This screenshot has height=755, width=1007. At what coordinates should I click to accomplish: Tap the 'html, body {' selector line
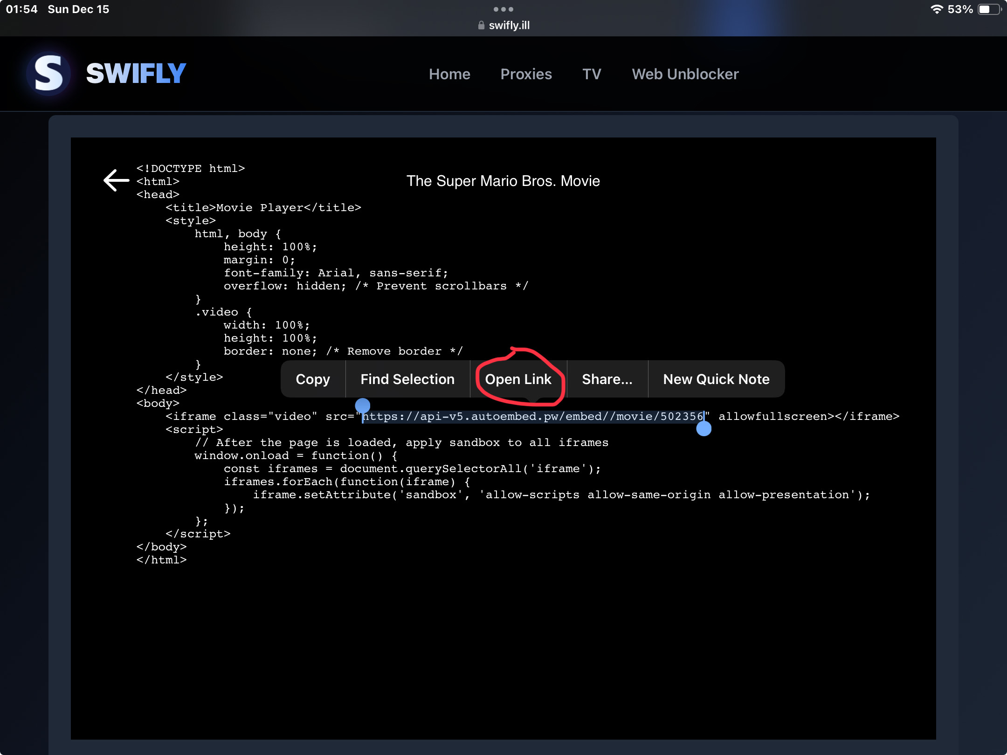[238, 233]
